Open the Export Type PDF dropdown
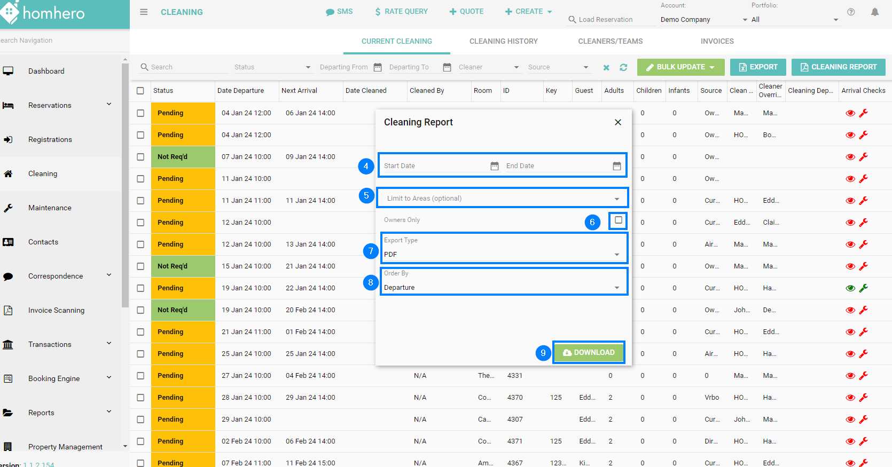 [x=502, y=254]
